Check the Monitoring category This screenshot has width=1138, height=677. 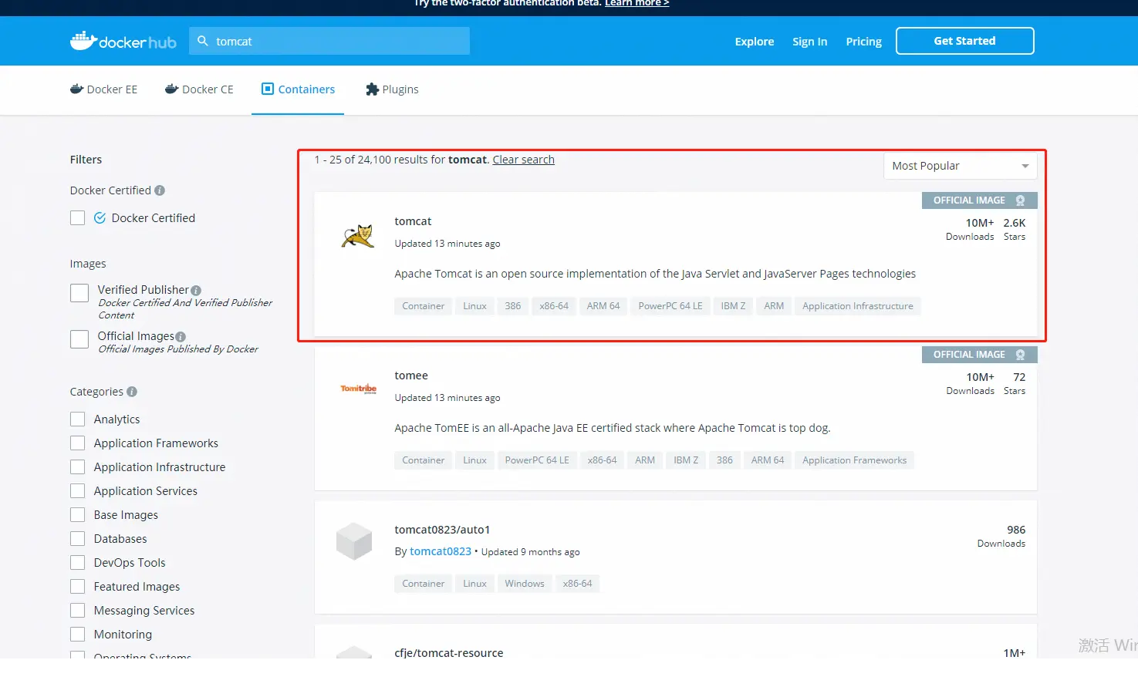point(77,635)
